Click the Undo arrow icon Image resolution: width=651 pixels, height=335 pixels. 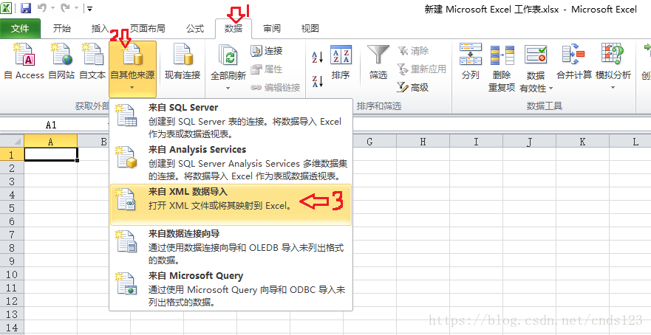(x=42, y=8)
